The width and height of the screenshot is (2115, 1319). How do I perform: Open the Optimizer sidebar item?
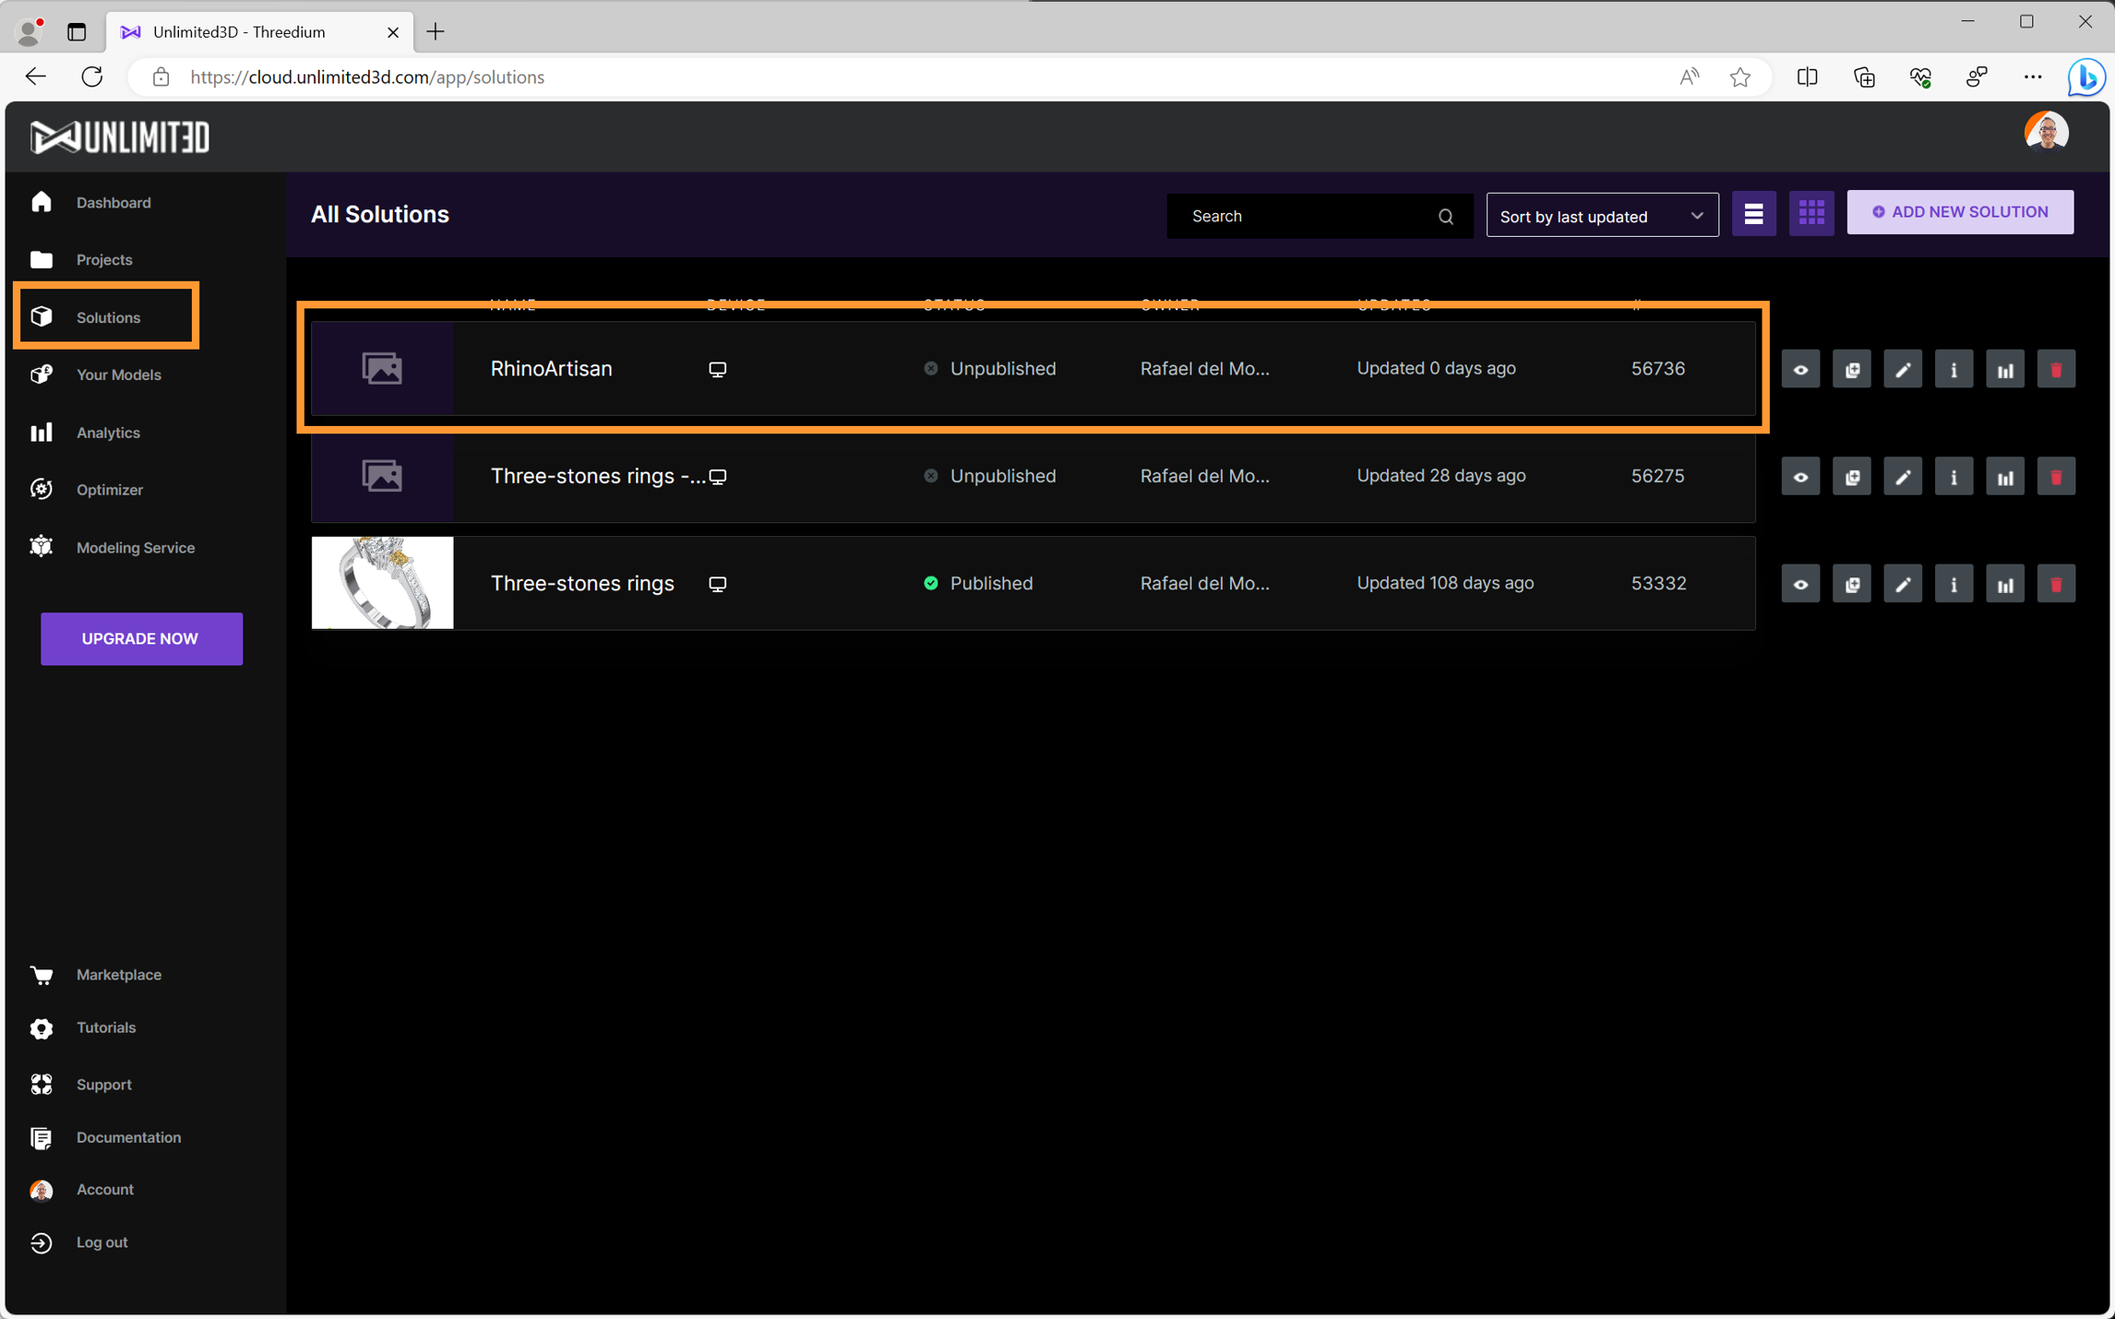109,490
